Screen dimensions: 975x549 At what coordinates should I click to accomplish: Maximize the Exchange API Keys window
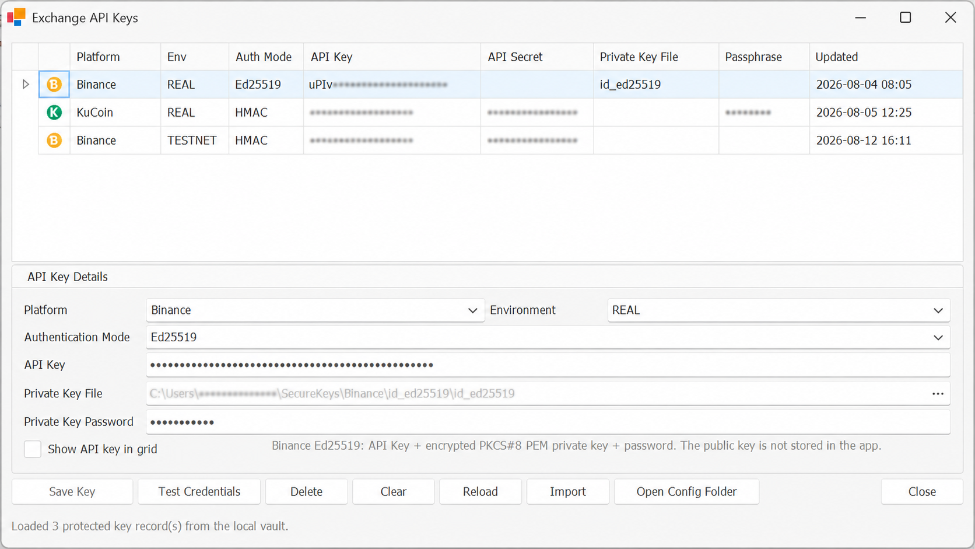click(x=906, y=18)
